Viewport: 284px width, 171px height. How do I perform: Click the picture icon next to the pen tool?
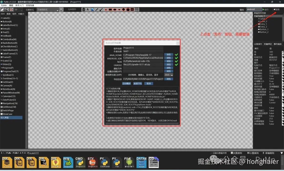tap(7, 9)
